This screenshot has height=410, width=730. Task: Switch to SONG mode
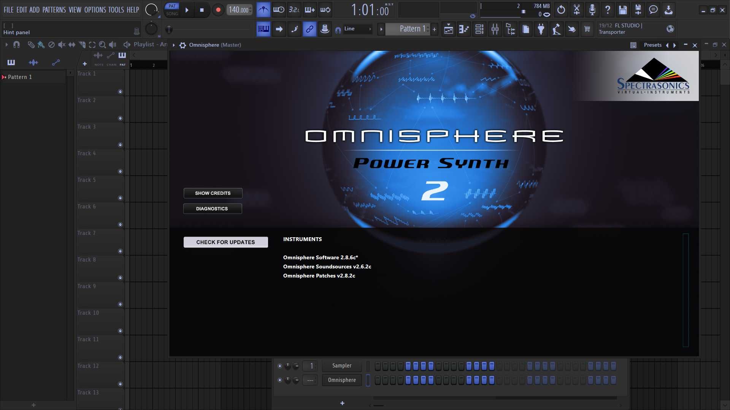point(172,14)
